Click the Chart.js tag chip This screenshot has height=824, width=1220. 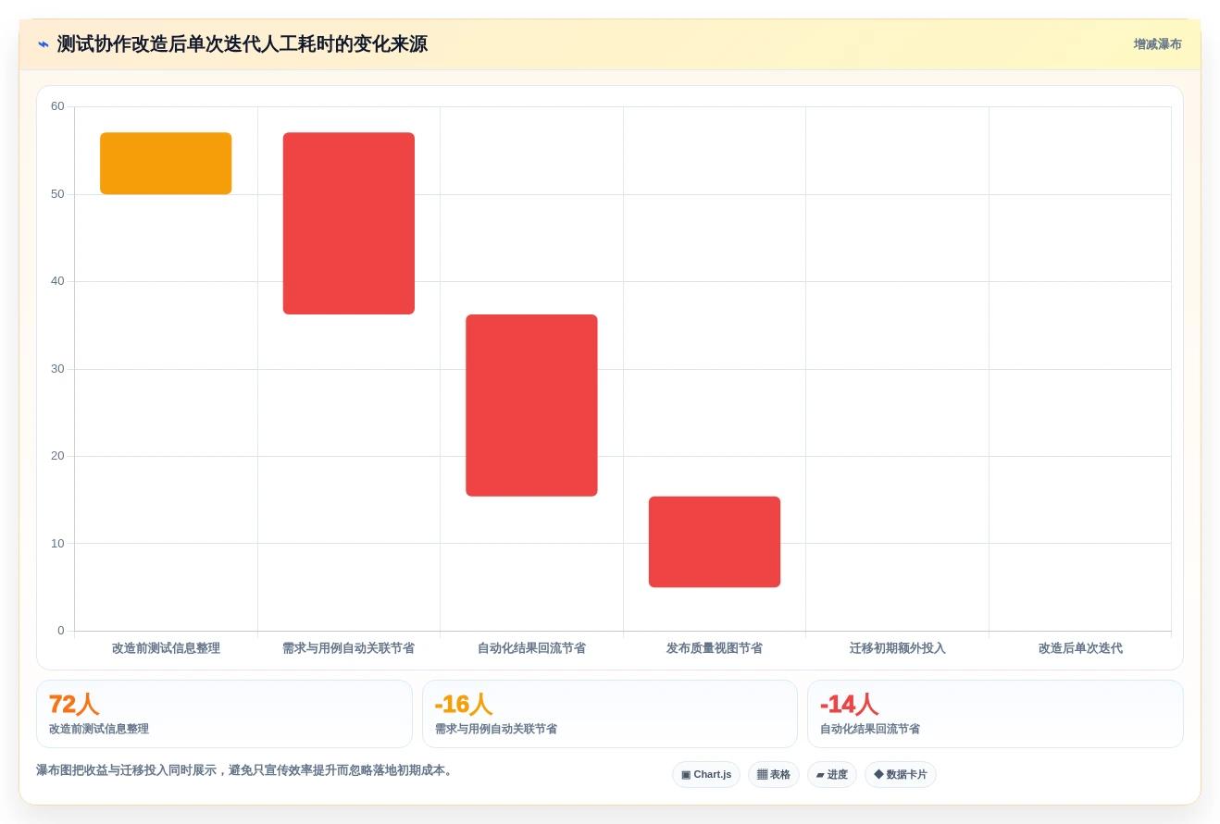pos(706,775)
